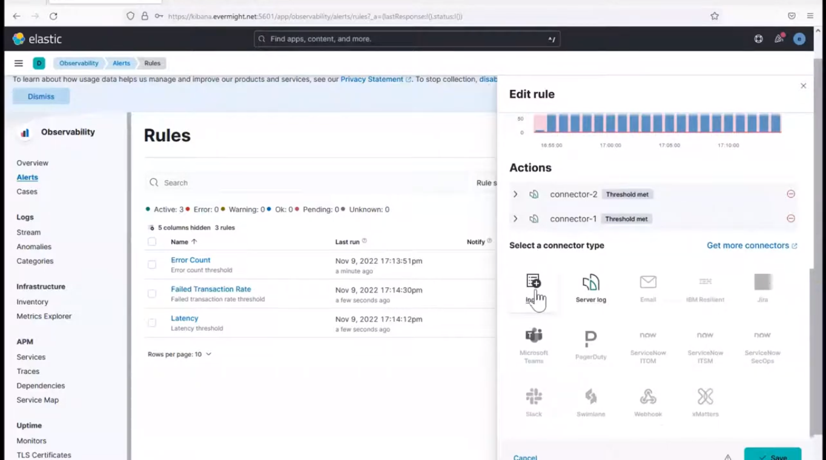Screen dimensions: 826x460
Task: Close the Edit rule flyout
Action: 804,86
